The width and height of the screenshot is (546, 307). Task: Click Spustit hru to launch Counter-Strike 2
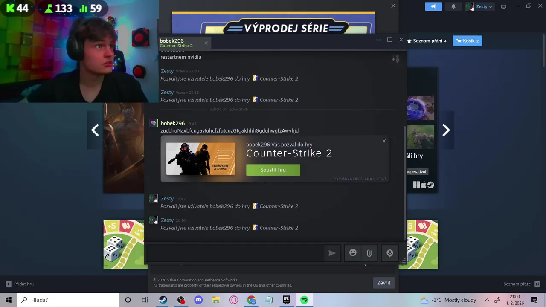273,170
